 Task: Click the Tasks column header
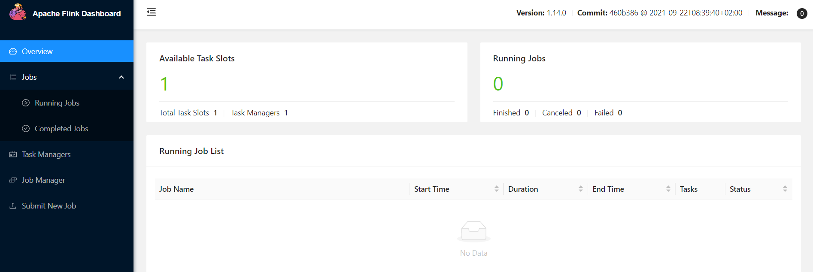click(x=689, y=189)
